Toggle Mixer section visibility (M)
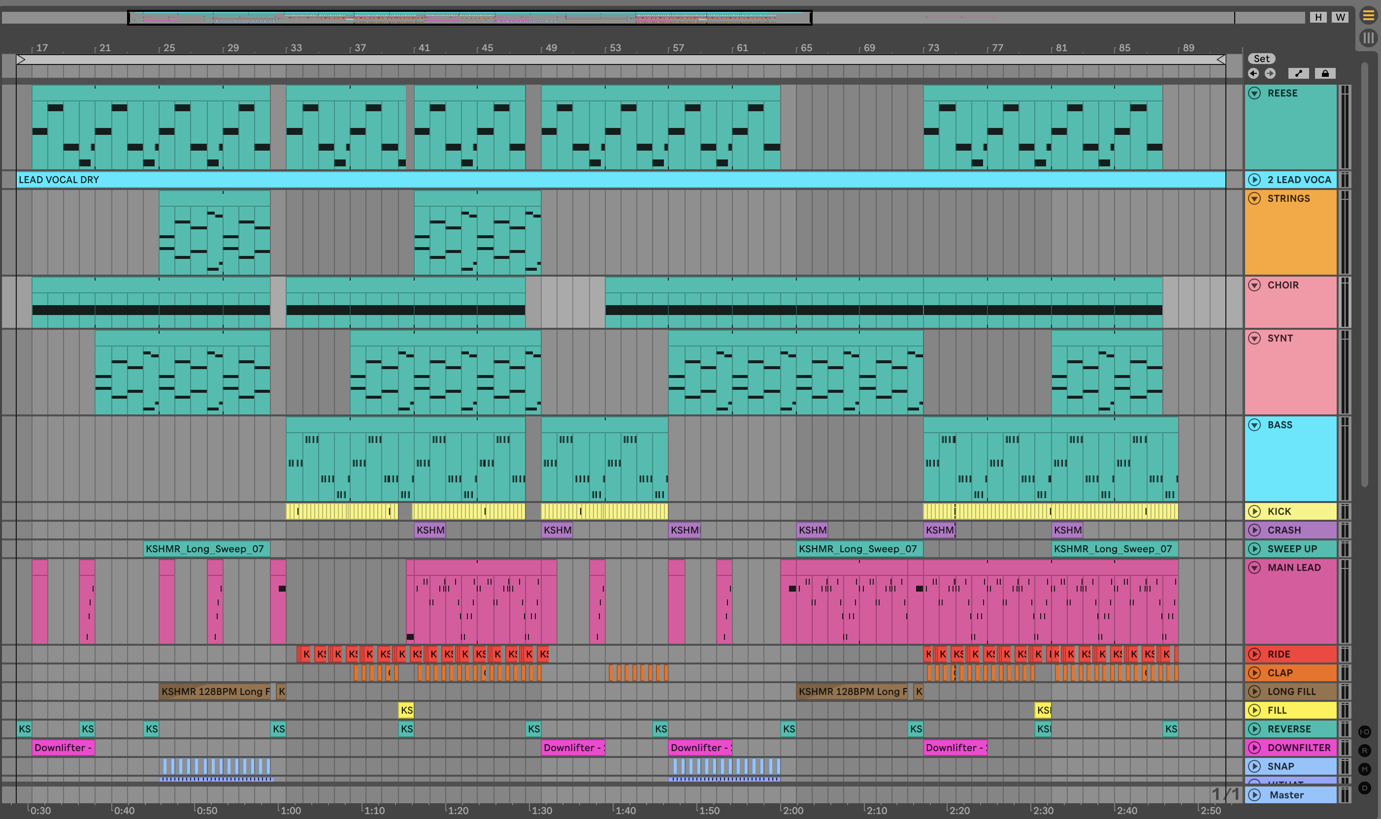The image size is (1381, 819). pyautogui.click(x=1364, y=769)
